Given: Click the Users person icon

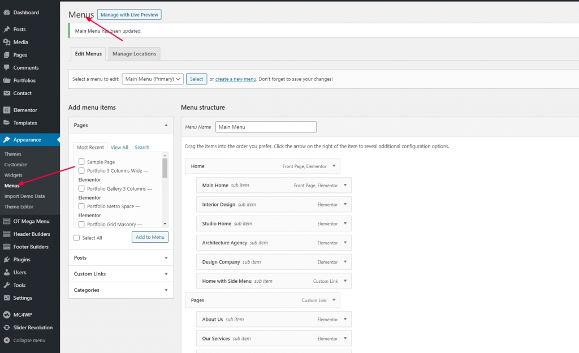Looking at the screenshot, I should (7, 273).
